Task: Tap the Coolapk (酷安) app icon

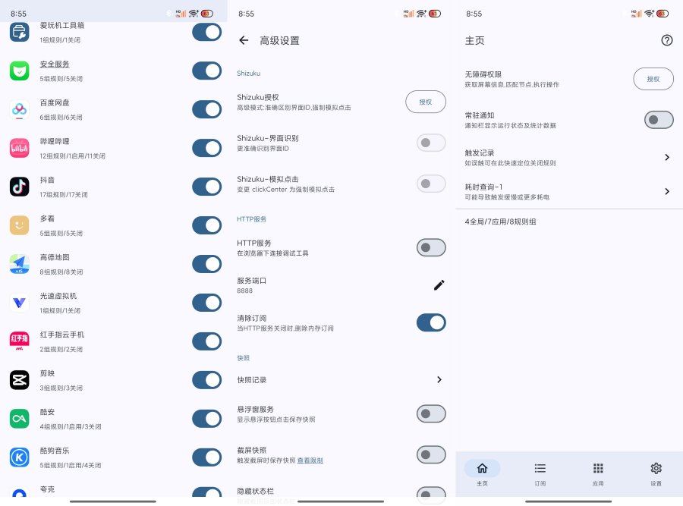Action: pos(19,418)
